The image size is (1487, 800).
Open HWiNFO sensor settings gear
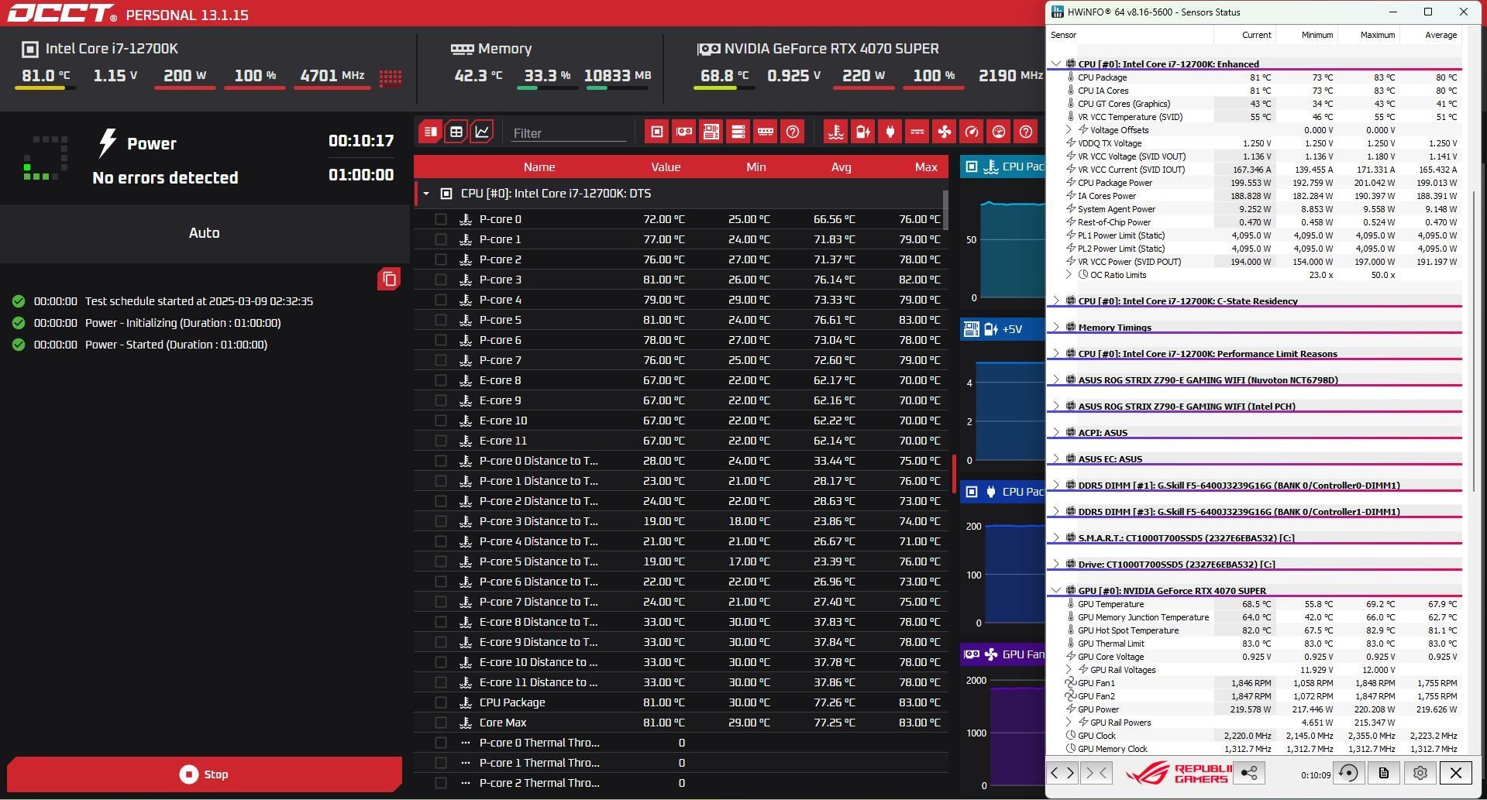1420,772
